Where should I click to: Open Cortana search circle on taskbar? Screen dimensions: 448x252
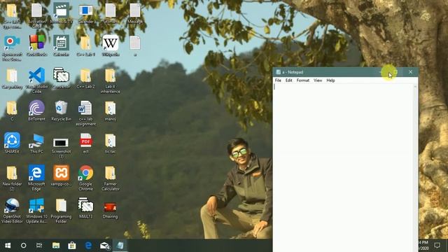(x=23, y=246)
